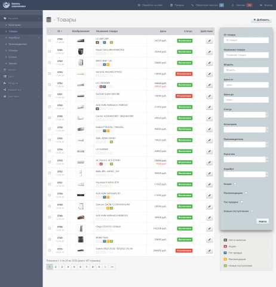Click the edit pencil for the first red-status product

pyautogui.click(x=209, y=74)
